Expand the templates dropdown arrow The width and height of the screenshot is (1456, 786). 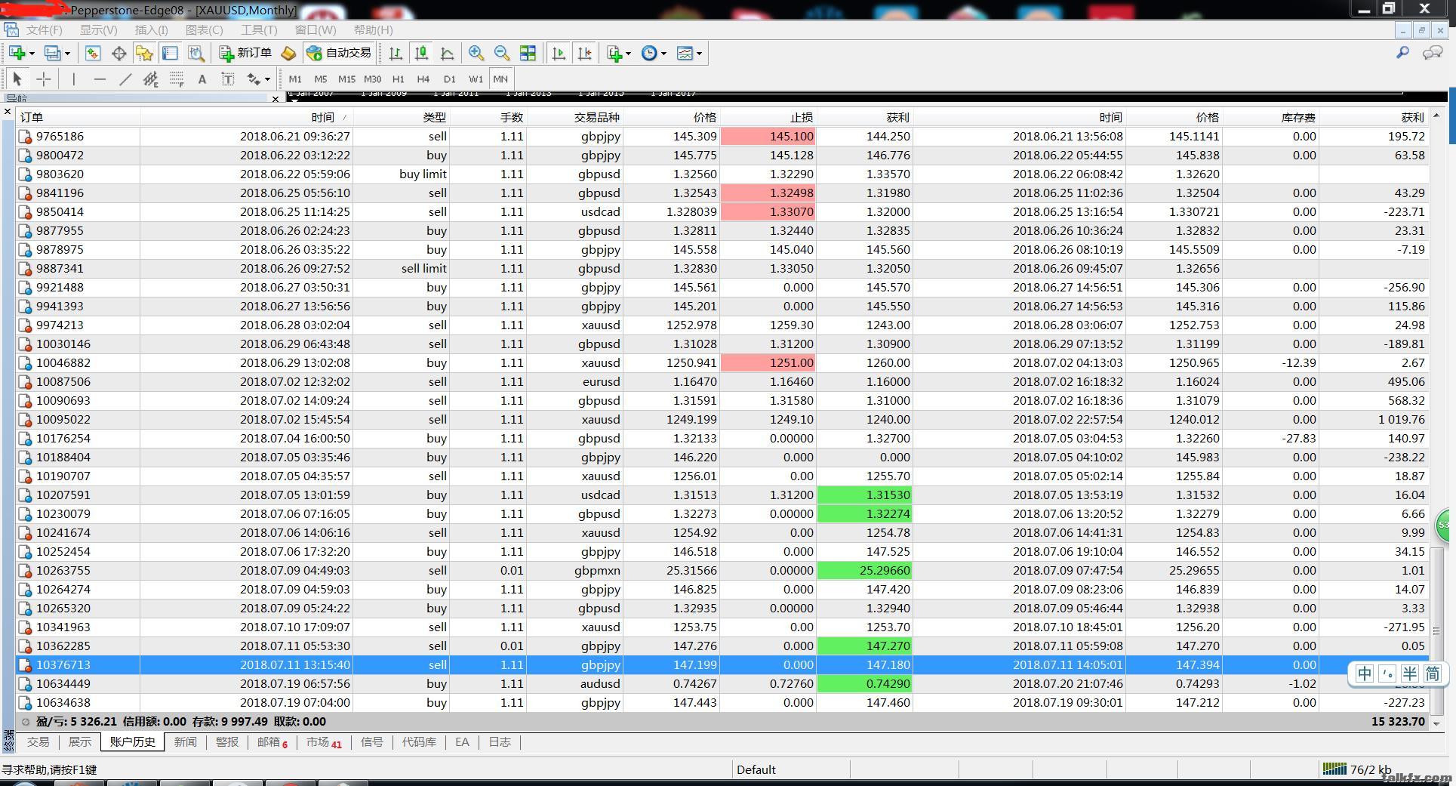(699, 54)
